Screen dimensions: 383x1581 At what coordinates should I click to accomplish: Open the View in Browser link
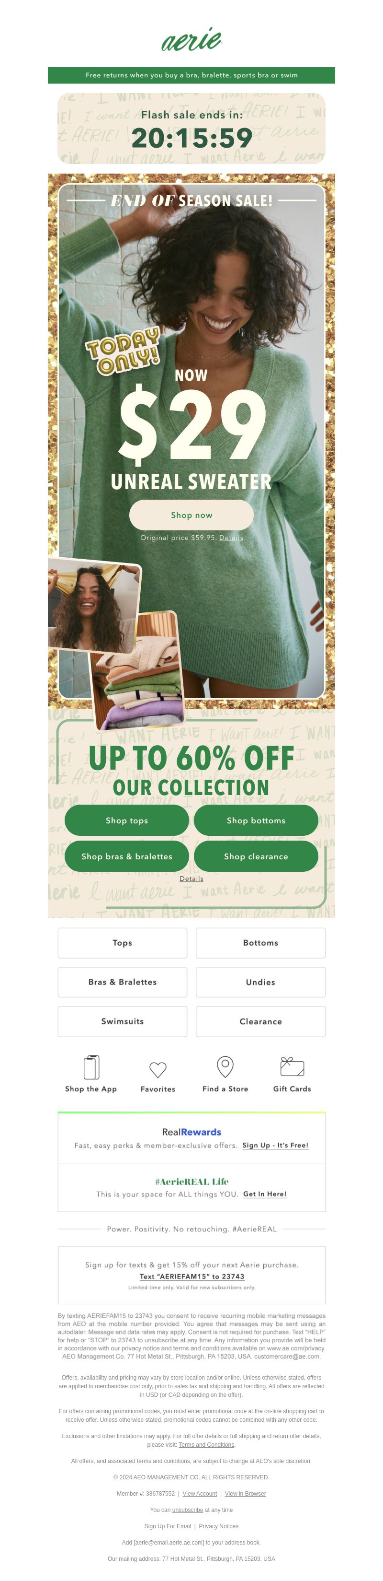[245, 1494]
